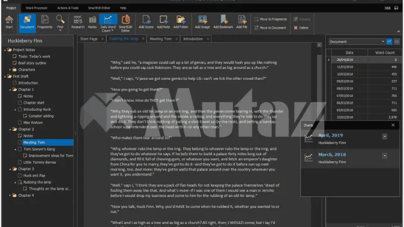The image size is (404, 227).
Task: Switch to the Start Page tab
Action: point(89,39)
